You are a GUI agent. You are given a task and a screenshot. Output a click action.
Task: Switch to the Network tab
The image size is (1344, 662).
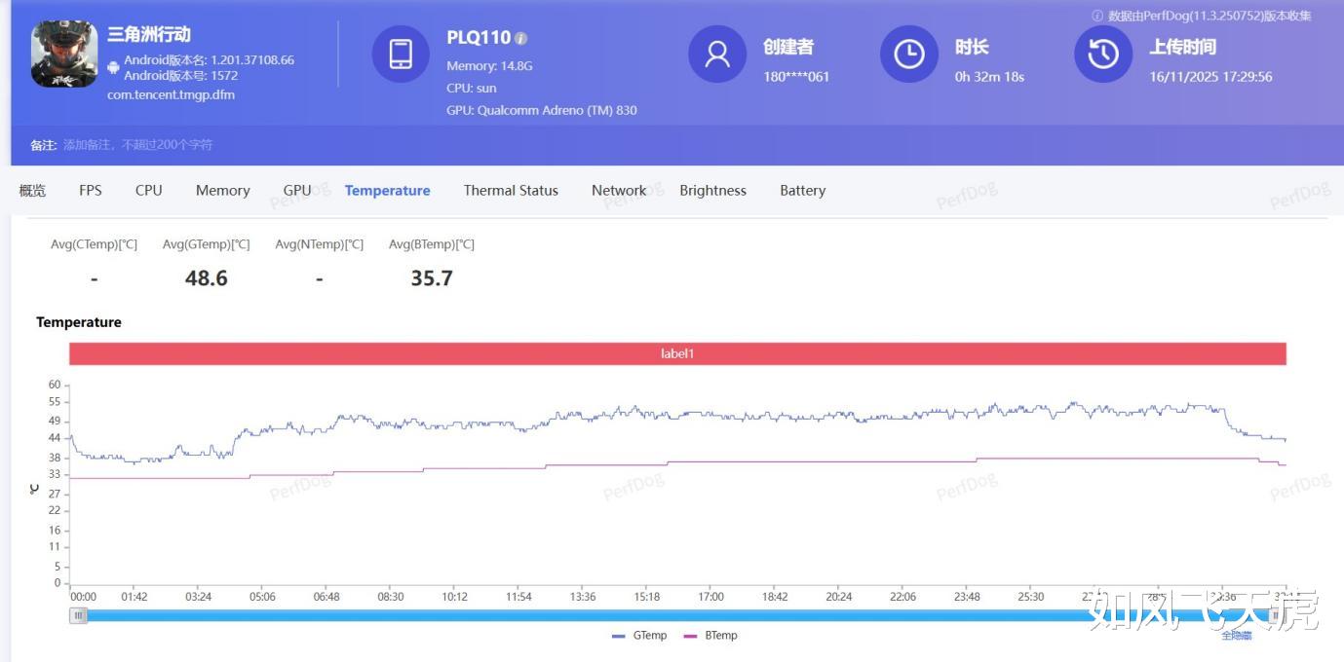point(619,191)
